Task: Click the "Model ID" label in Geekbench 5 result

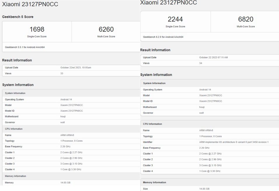Action: 10,111
